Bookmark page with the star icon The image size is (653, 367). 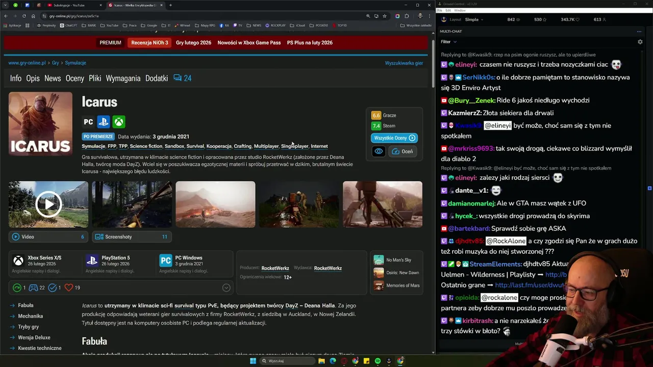(384, 16)
